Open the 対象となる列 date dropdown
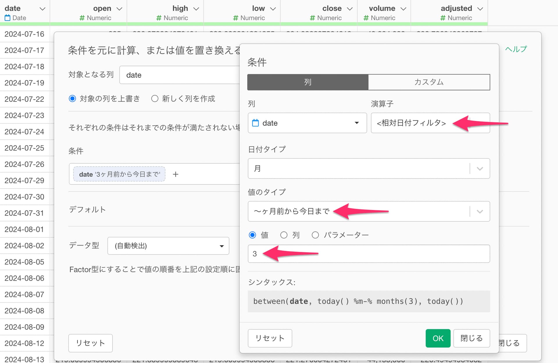Viewport: 558px width, 363px height. (180, 75)
